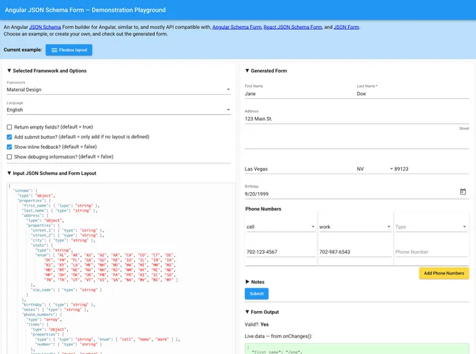Viewport: 476px width, 354px height.
Task: Open the NV state dropdown
Action: [375, 169]
